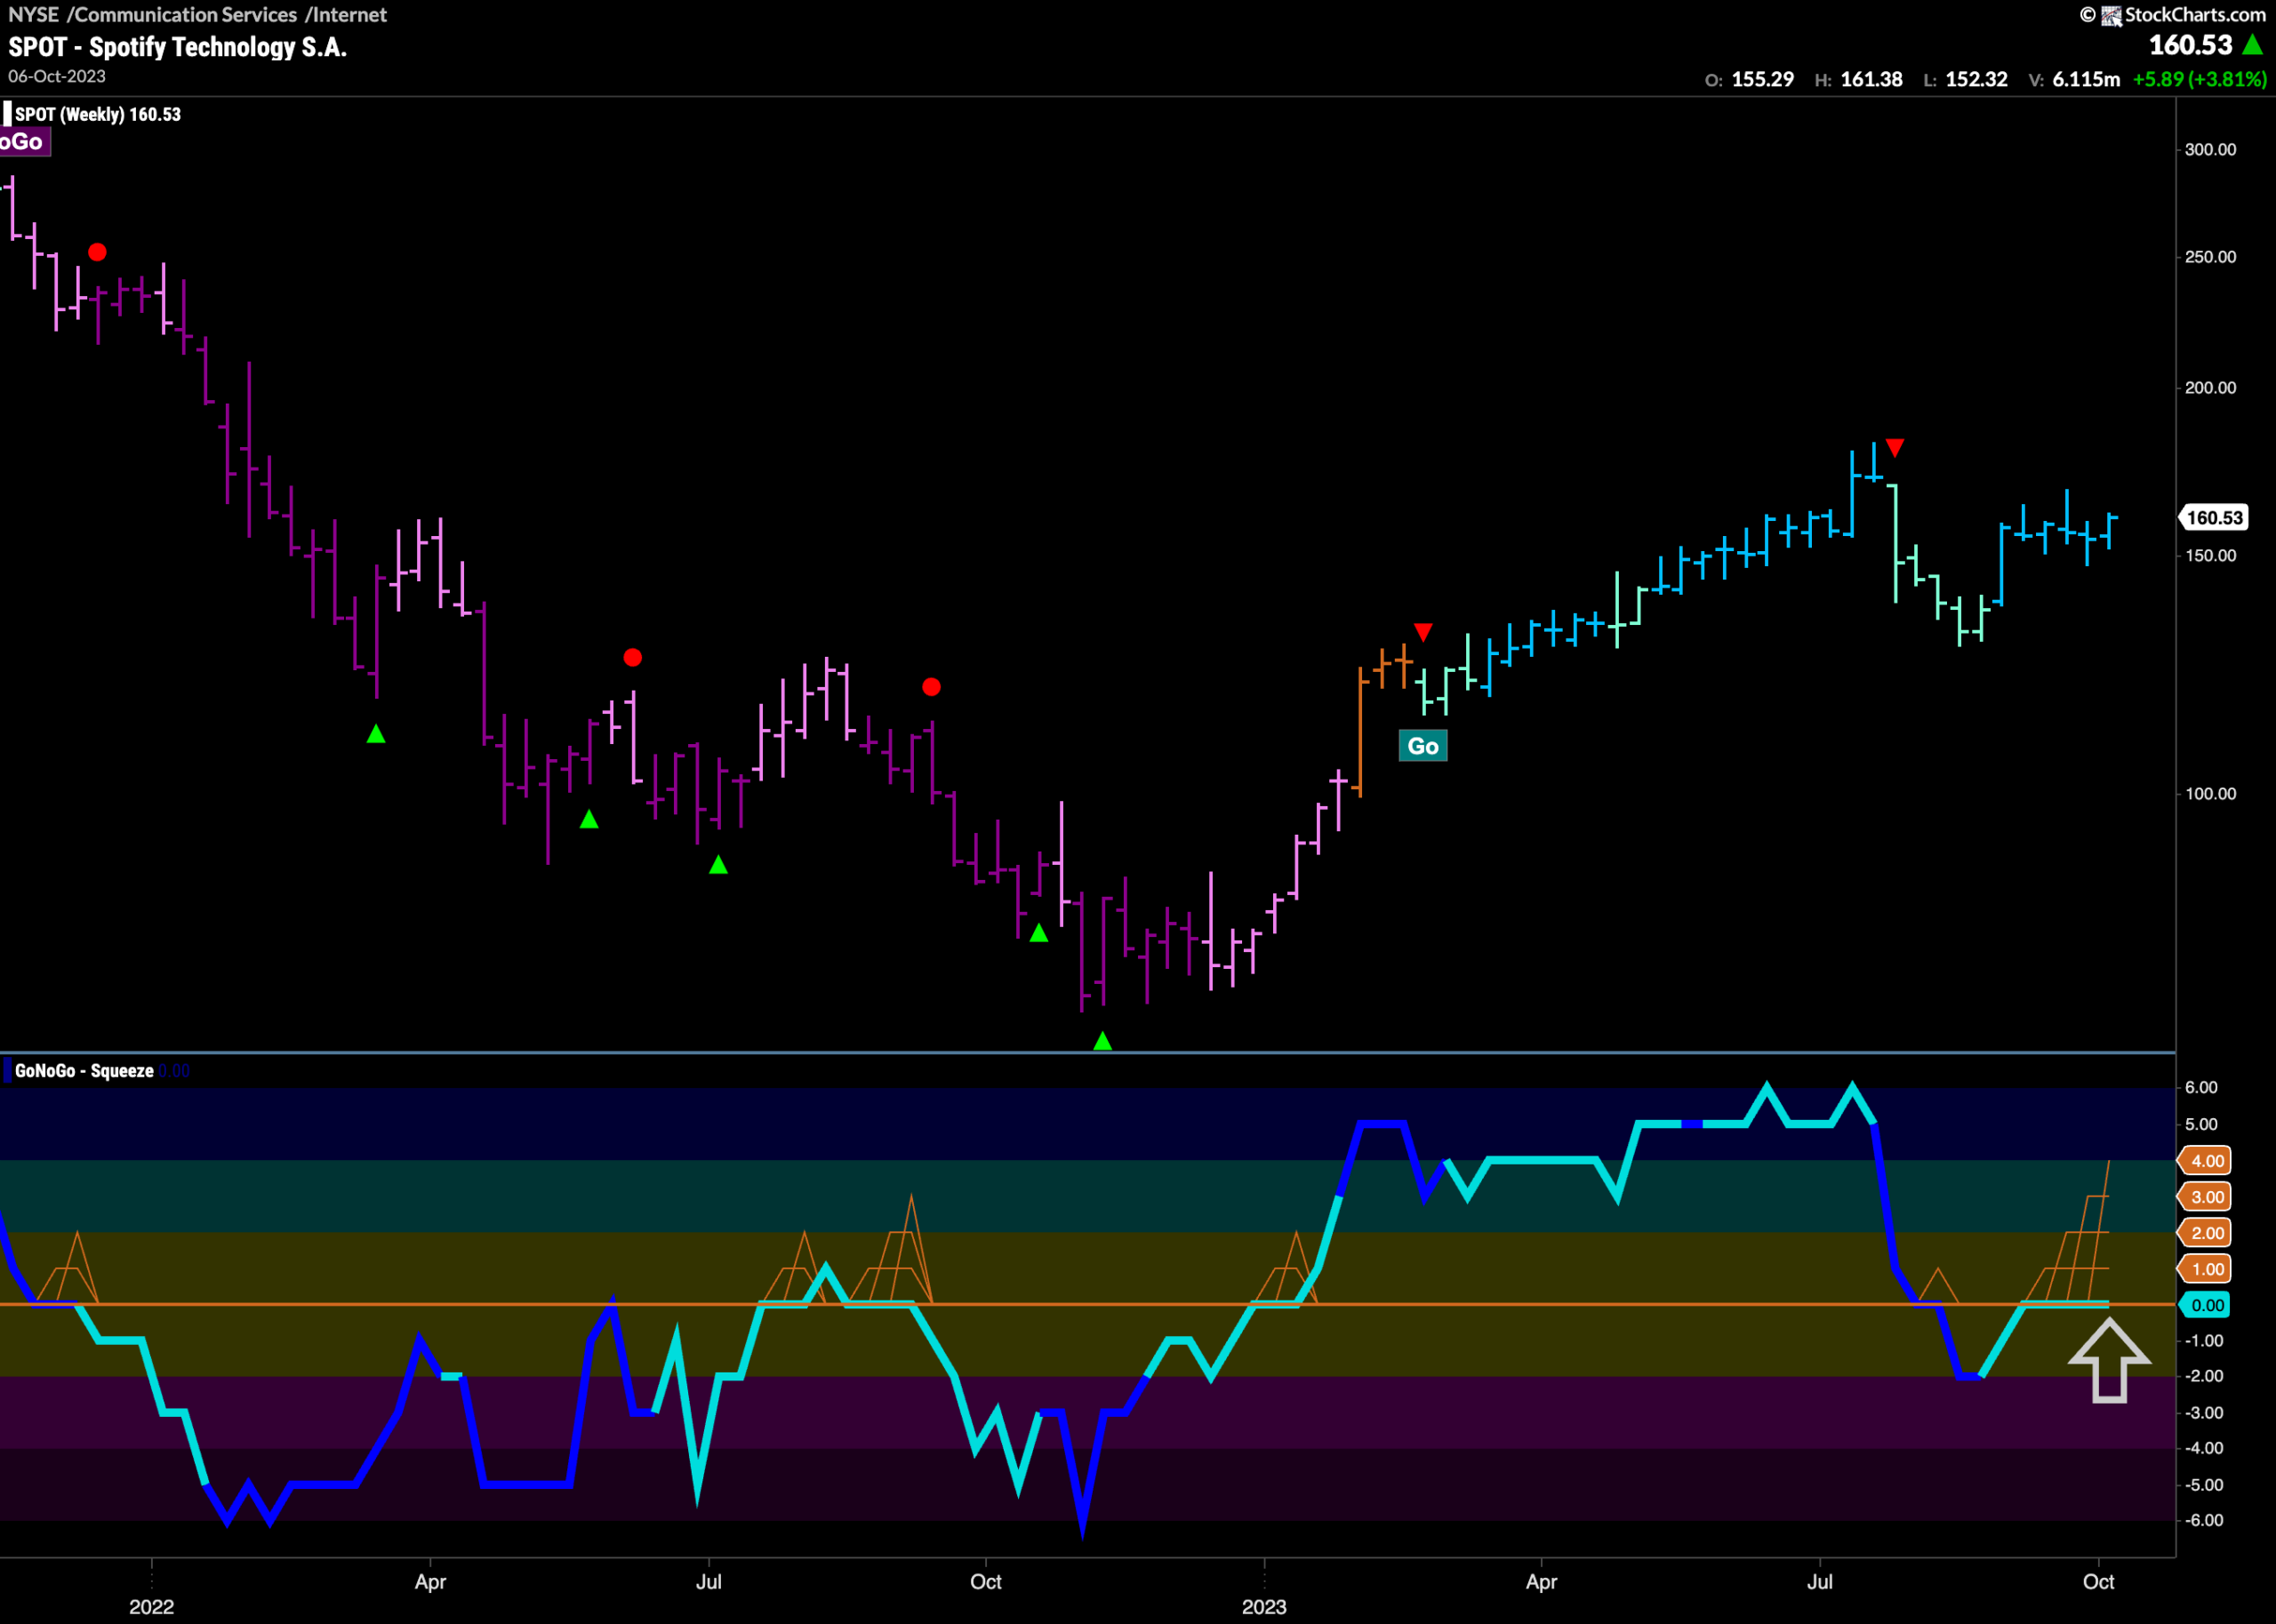
Task: Click the 200.00 price axis label
Action: [x=2210, y=388]
